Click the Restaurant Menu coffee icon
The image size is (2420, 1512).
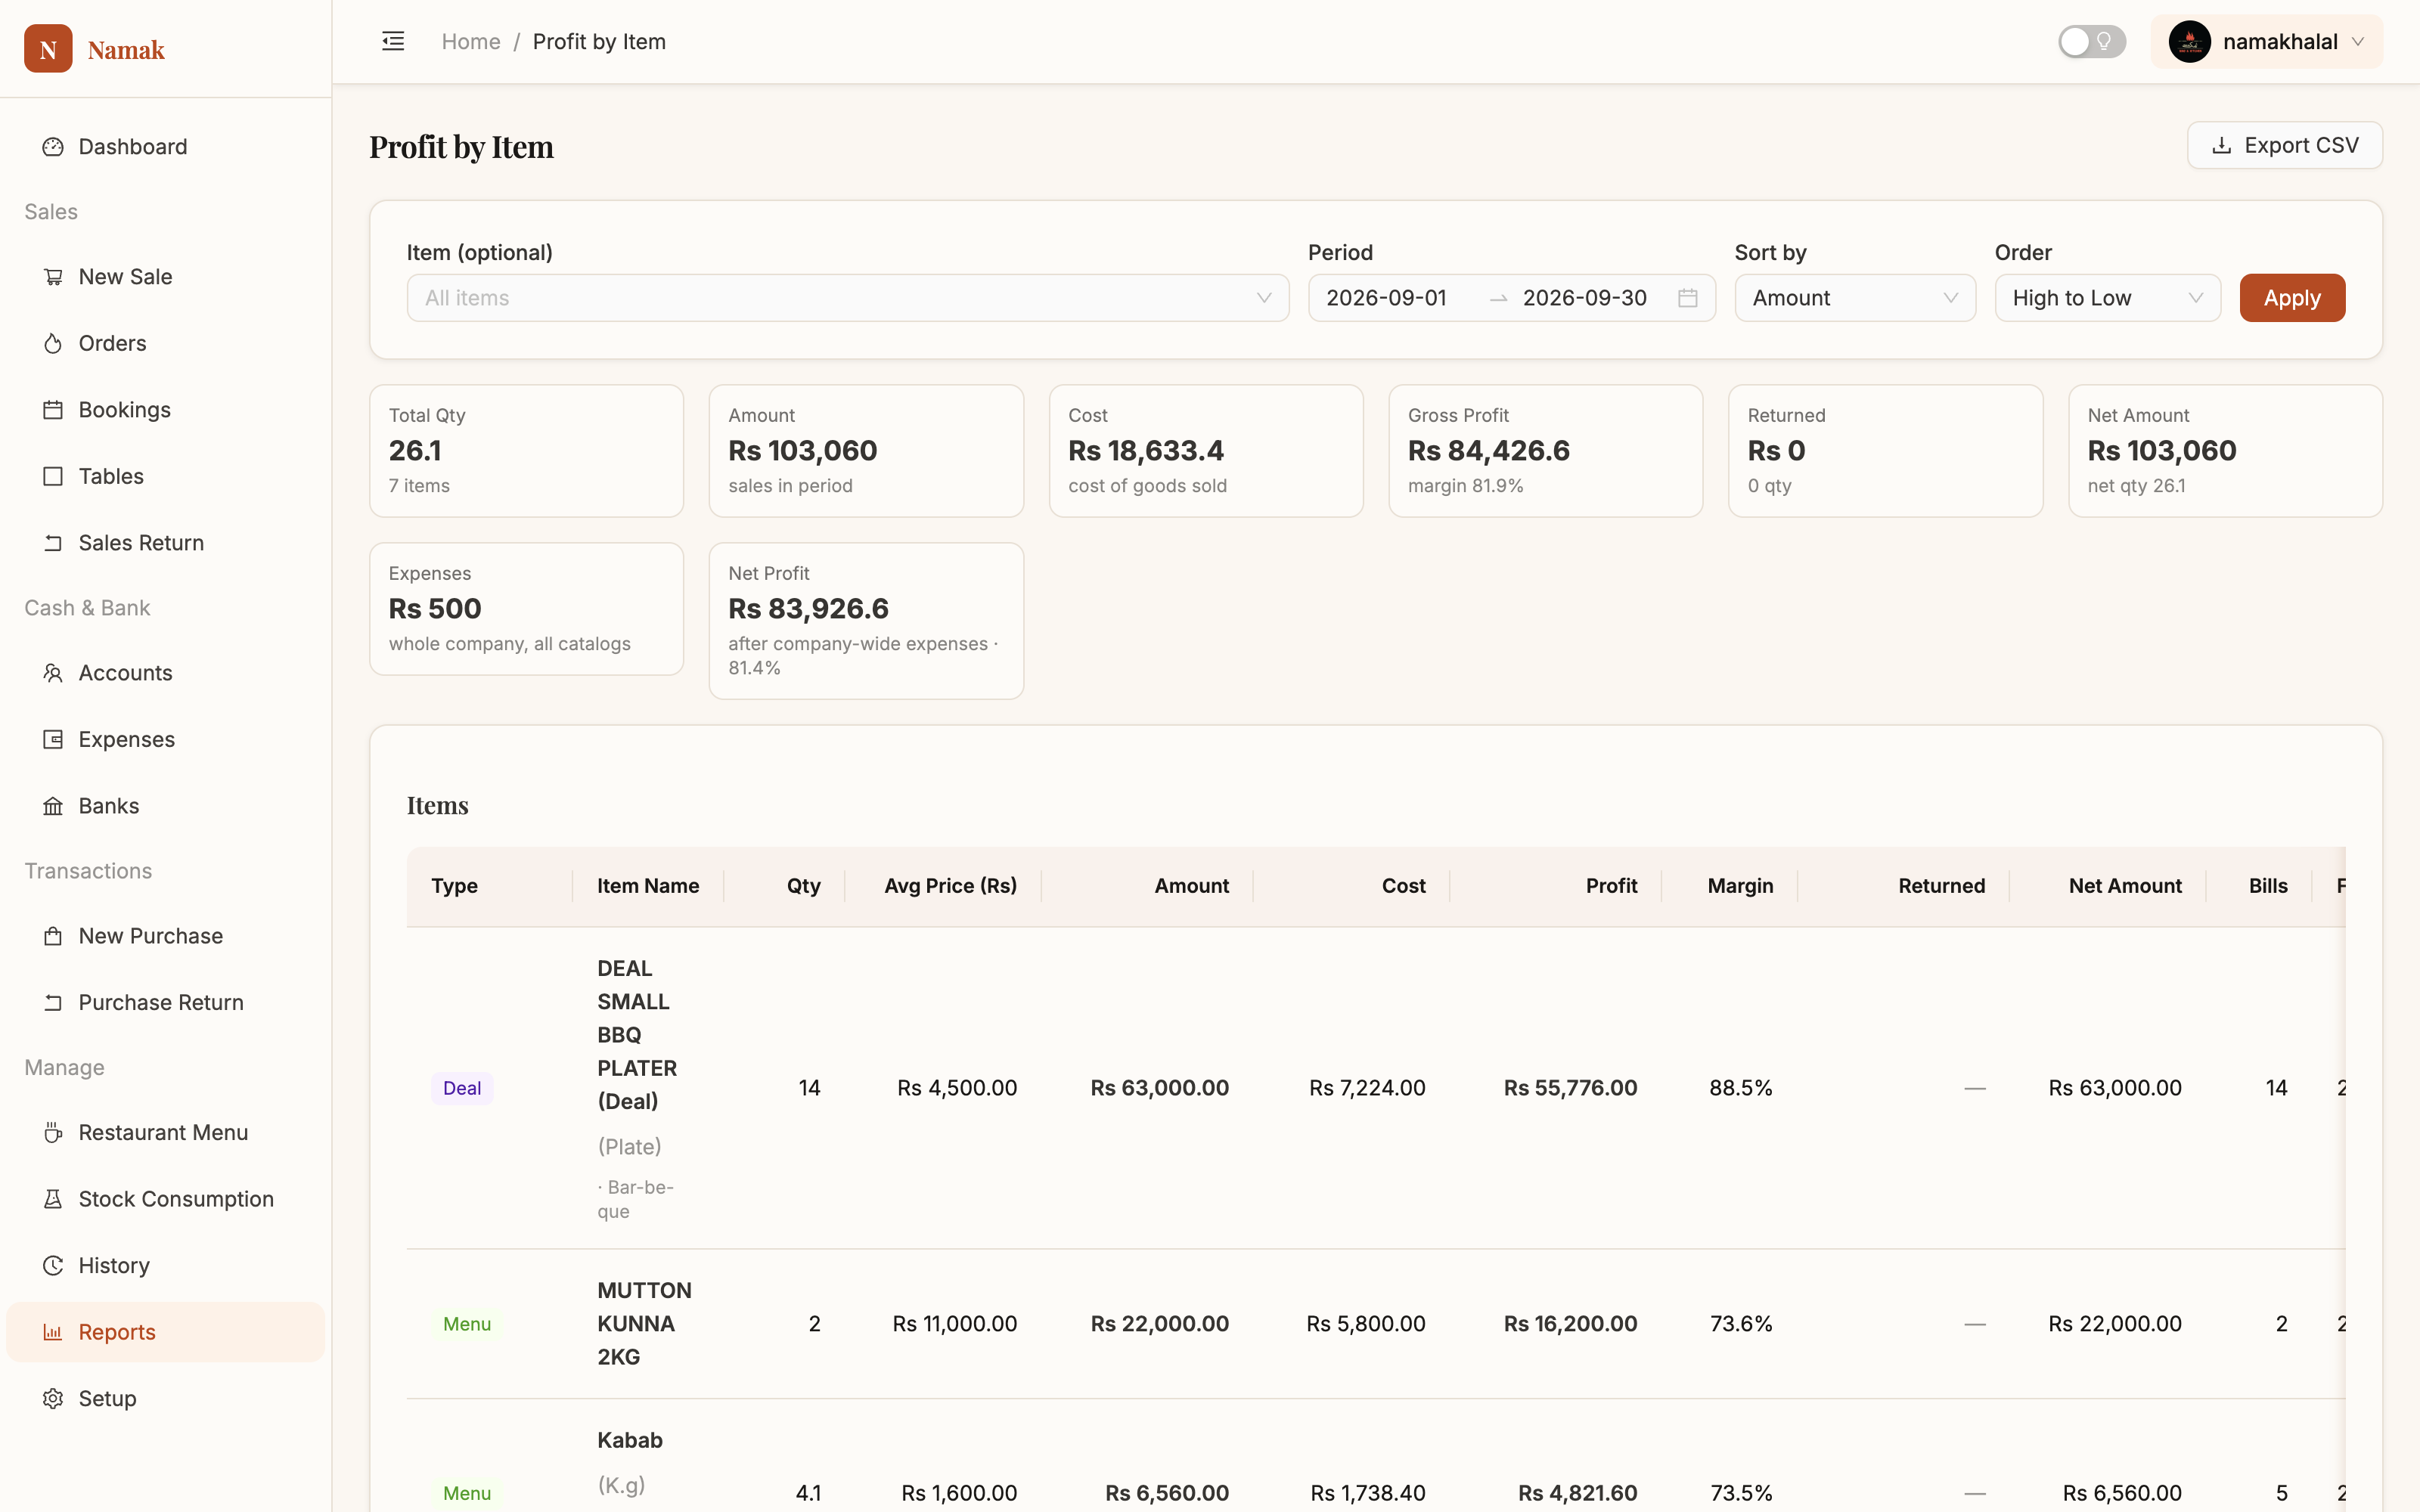(x=53, y=1132)
